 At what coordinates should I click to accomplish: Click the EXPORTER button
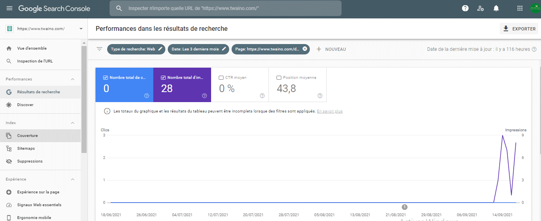[519, 29]
